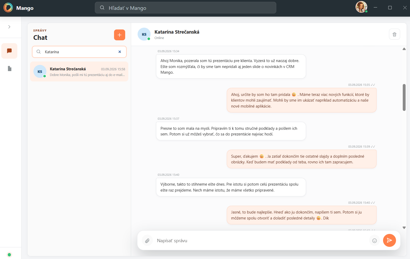The height and width of the screenshot is (259, 410).
Task: Click the '03.09.2026 15:34' timestamp
Action: [x=168, y=51]
